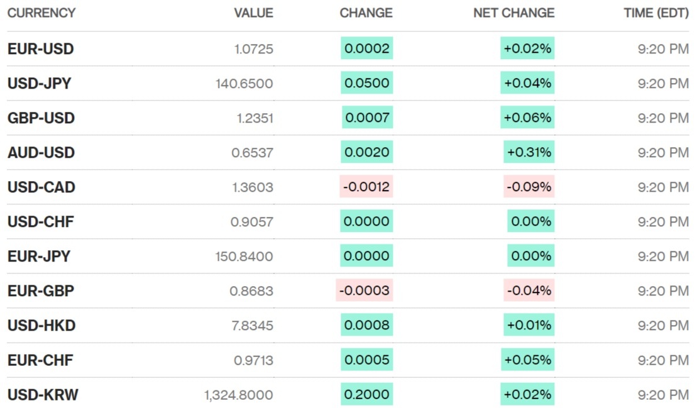Click the GBP-USD currency pair
697x408 pixels.
coord(41,118)
